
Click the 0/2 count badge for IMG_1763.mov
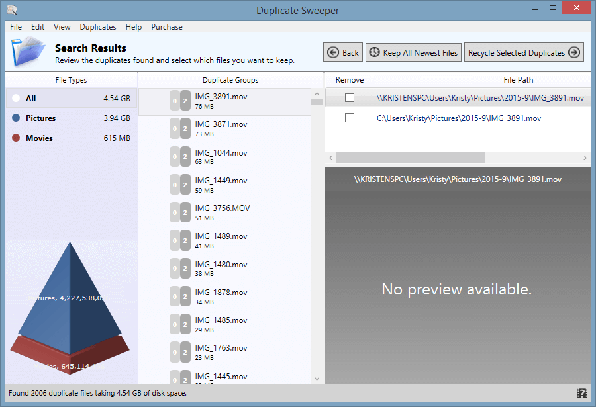pyautogui.click(x=180, y=352)
